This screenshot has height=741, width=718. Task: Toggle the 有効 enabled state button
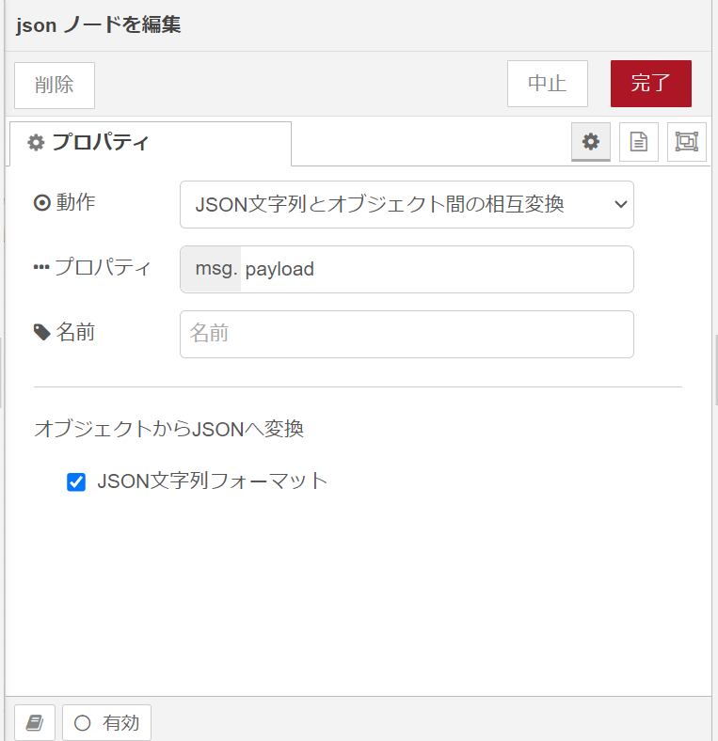tap(107, 722)
